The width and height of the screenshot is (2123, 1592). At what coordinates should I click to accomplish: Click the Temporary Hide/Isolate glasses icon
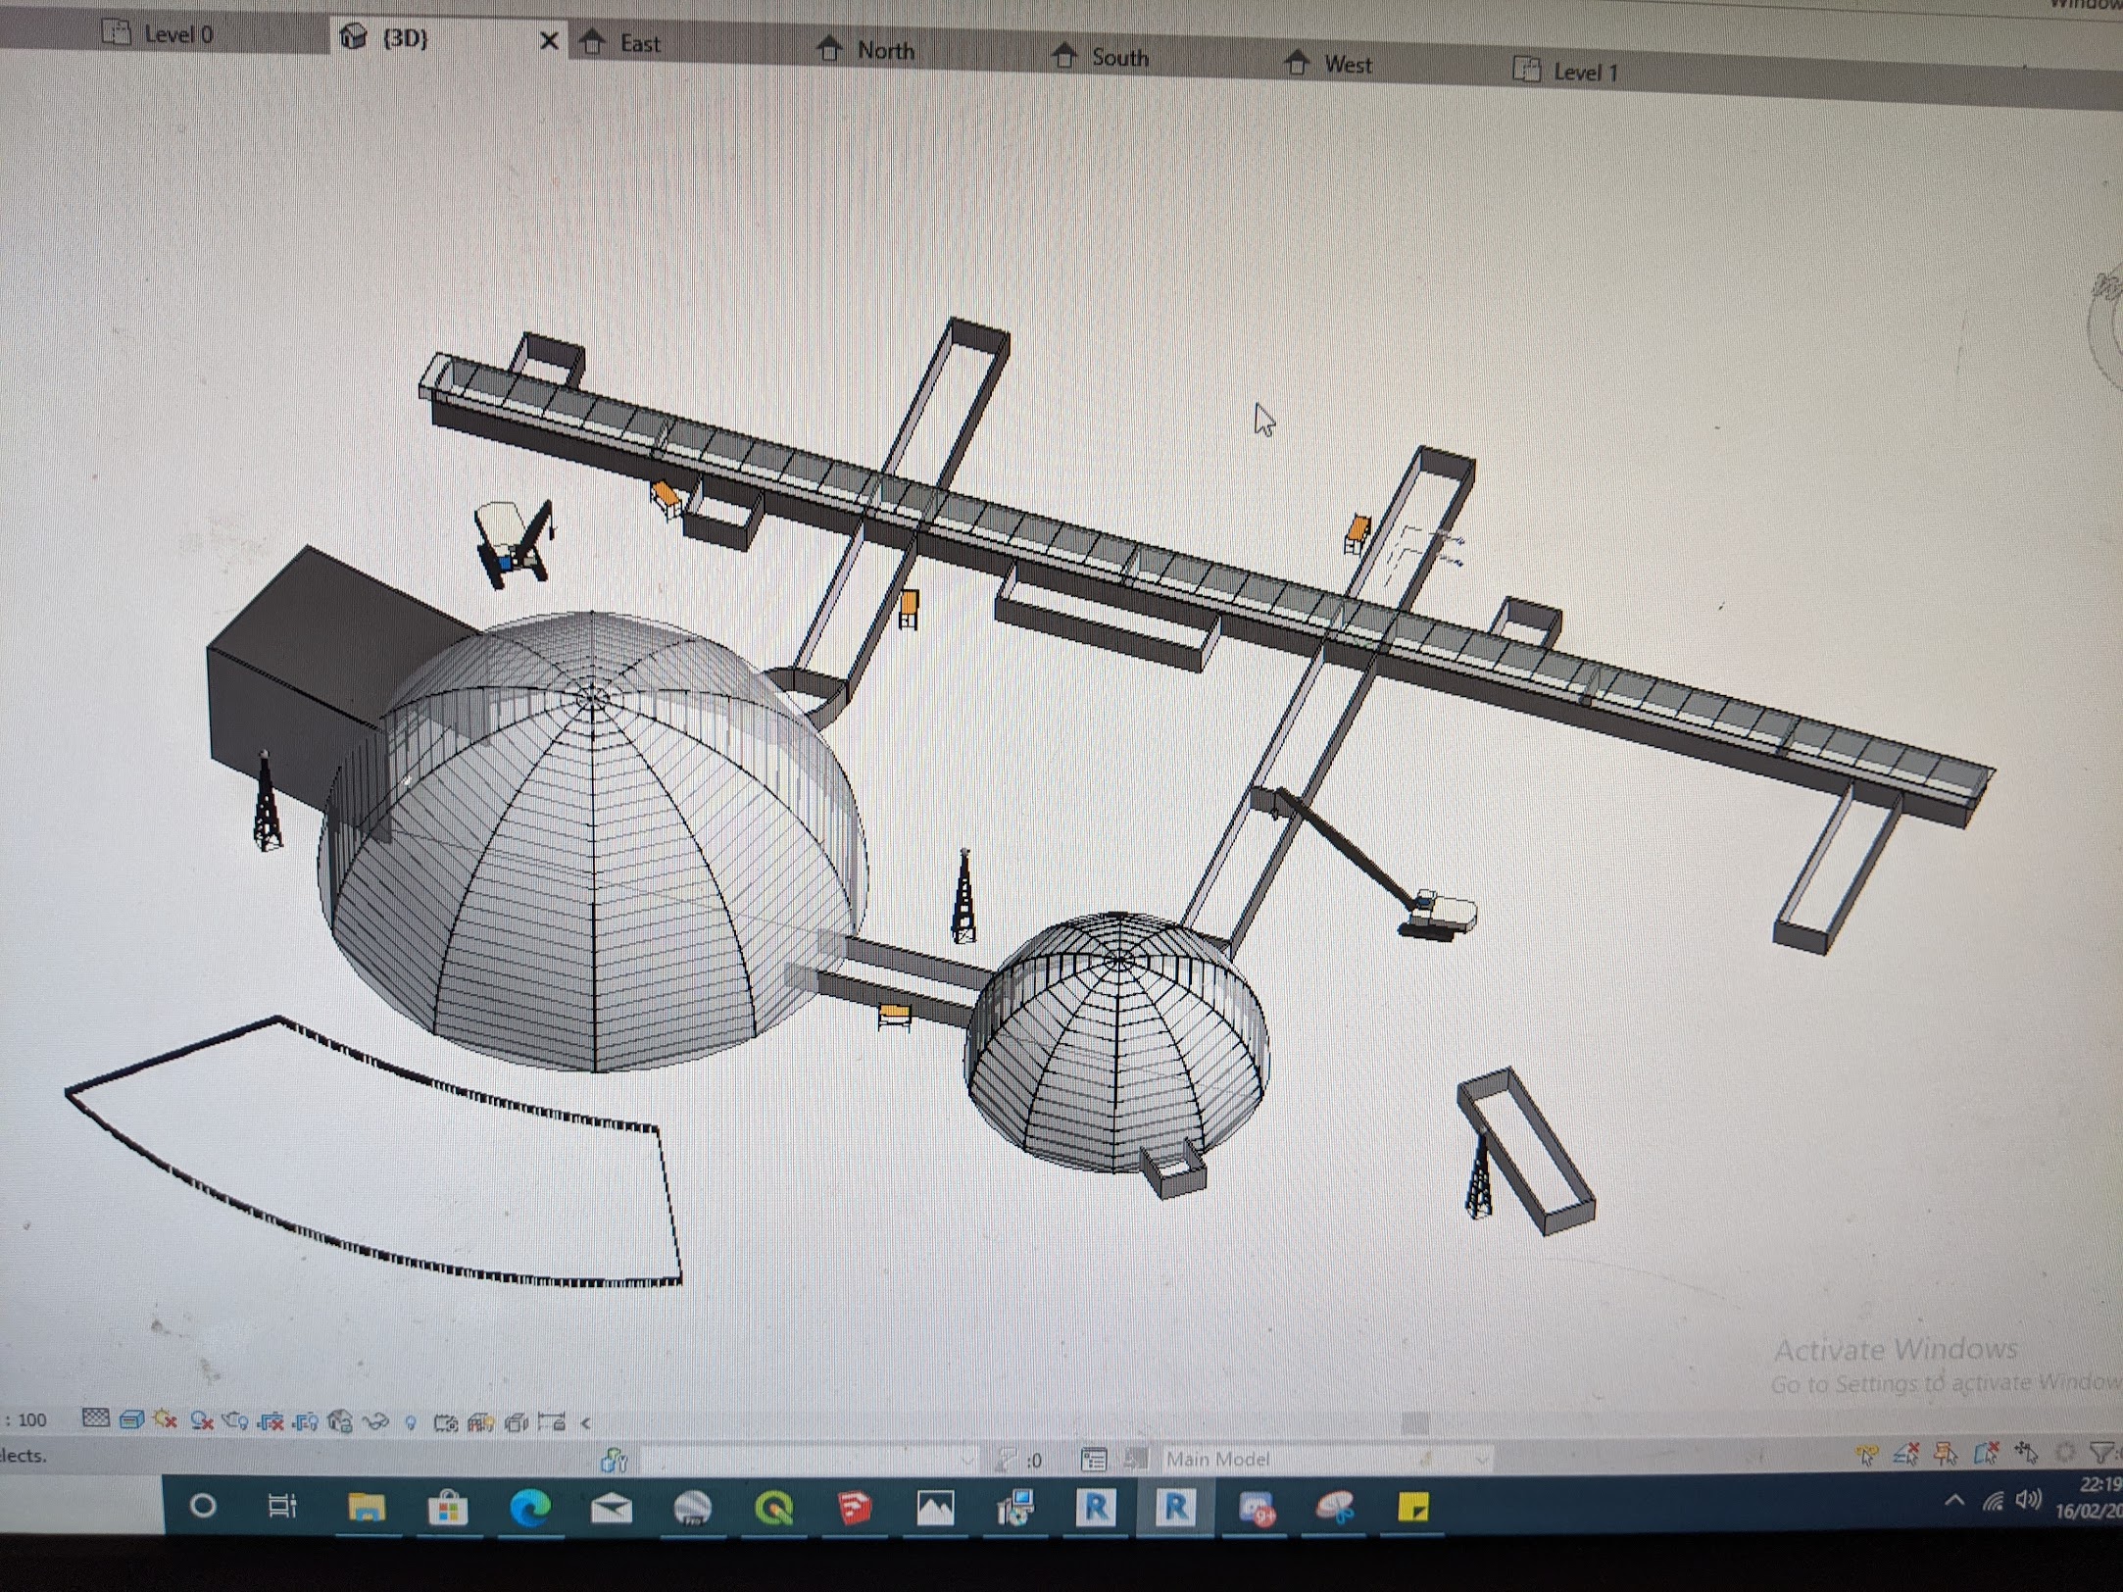tap(375, 1422)
